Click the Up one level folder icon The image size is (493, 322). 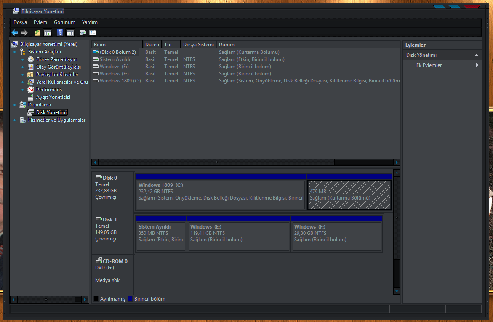(x=37, y=33)
